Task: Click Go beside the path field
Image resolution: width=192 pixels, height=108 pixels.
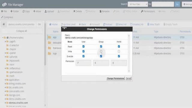Action: (x=39, y=24)
